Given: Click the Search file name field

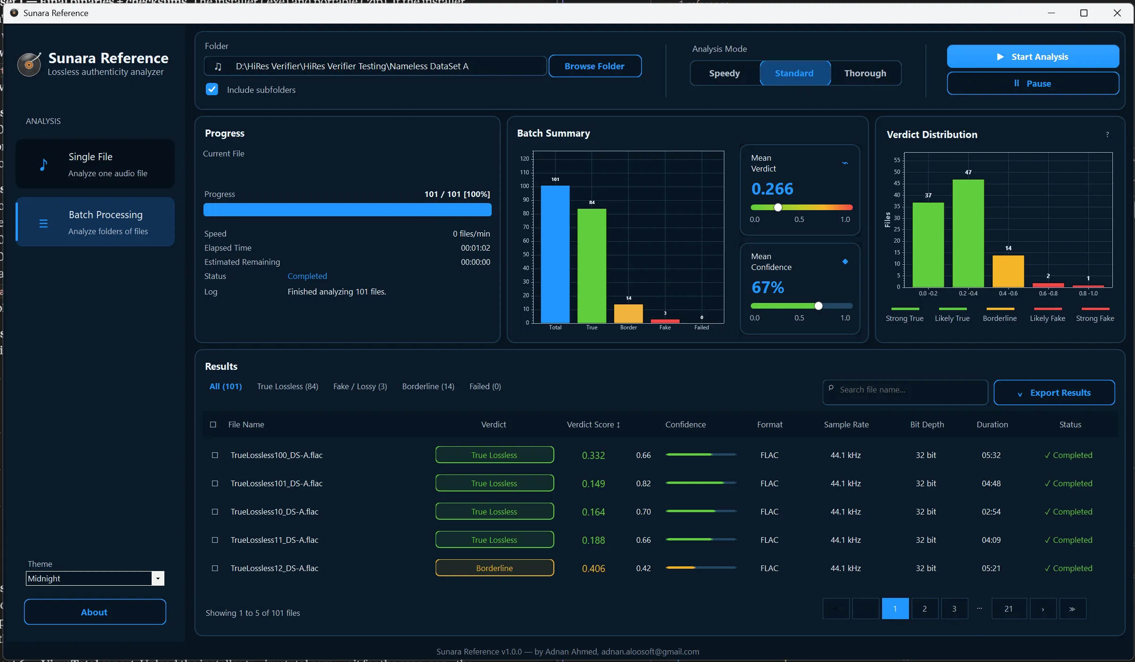Looking at the screenshot, I should click(905, 392).
